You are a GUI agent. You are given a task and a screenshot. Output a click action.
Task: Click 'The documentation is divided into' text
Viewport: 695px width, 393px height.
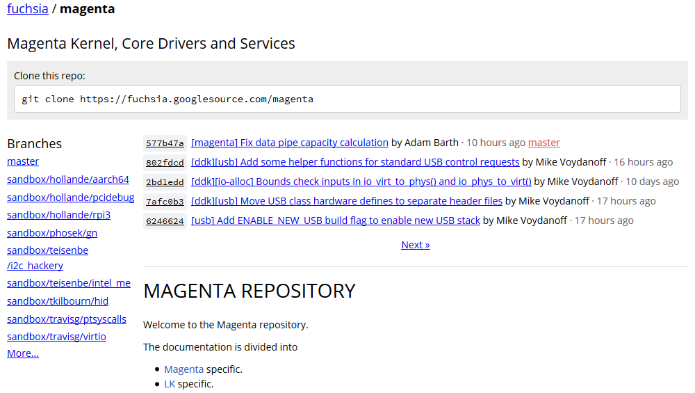tap(220, 347)
